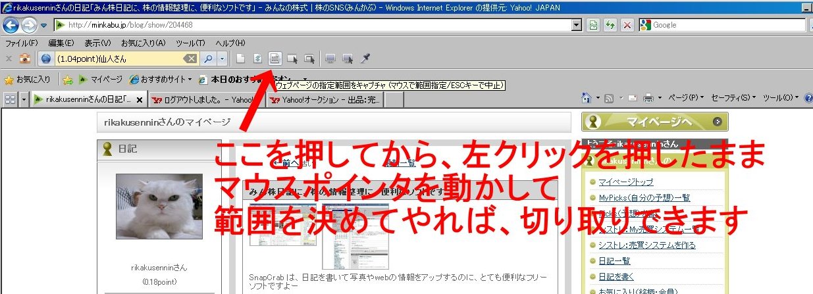
Task: Click the マイページへ green banner button
Action: tap(655, 122)
